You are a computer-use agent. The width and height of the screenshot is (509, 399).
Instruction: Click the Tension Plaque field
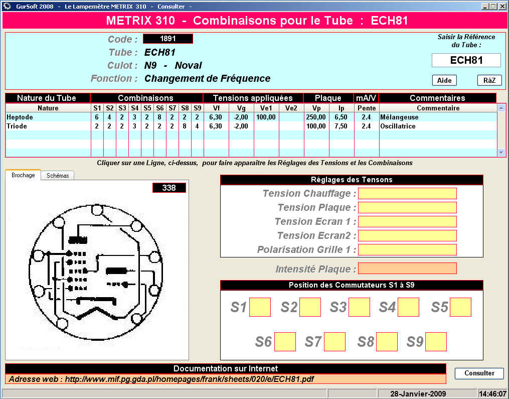tap(407, 208)
